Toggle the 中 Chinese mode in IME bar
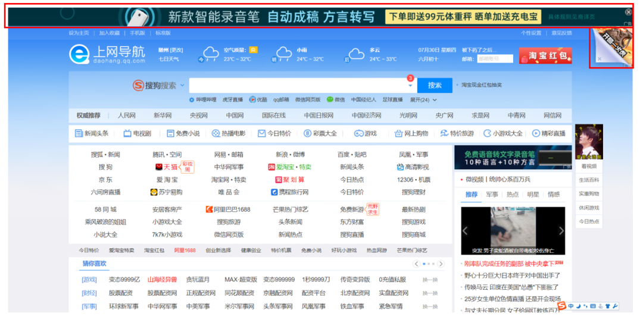The image size is (643, 319). coord(571,306)
